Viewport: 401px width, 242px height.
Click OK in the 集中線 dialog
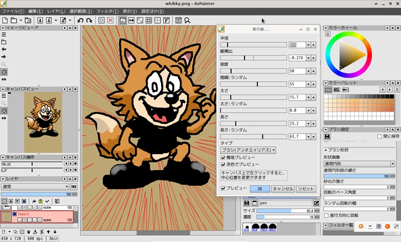click(260, 189)
